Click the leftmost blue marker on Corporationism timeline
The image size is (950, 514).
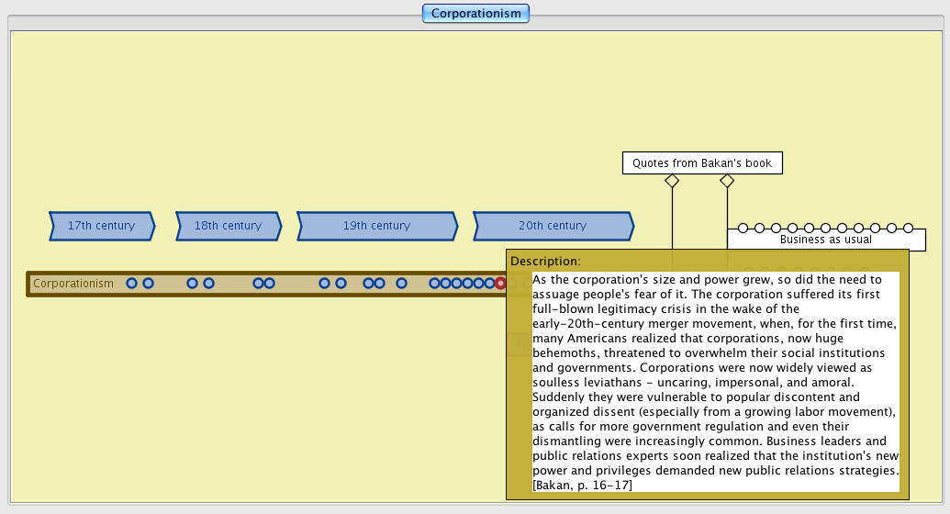131,284
